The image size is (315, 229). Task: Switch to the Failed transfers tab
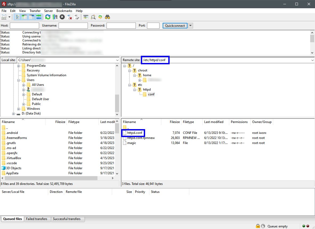[37, 219]
